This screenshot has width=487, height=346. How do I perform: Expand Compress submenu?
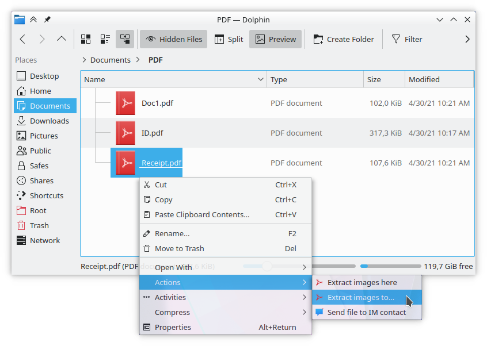(x=226, y=312)
